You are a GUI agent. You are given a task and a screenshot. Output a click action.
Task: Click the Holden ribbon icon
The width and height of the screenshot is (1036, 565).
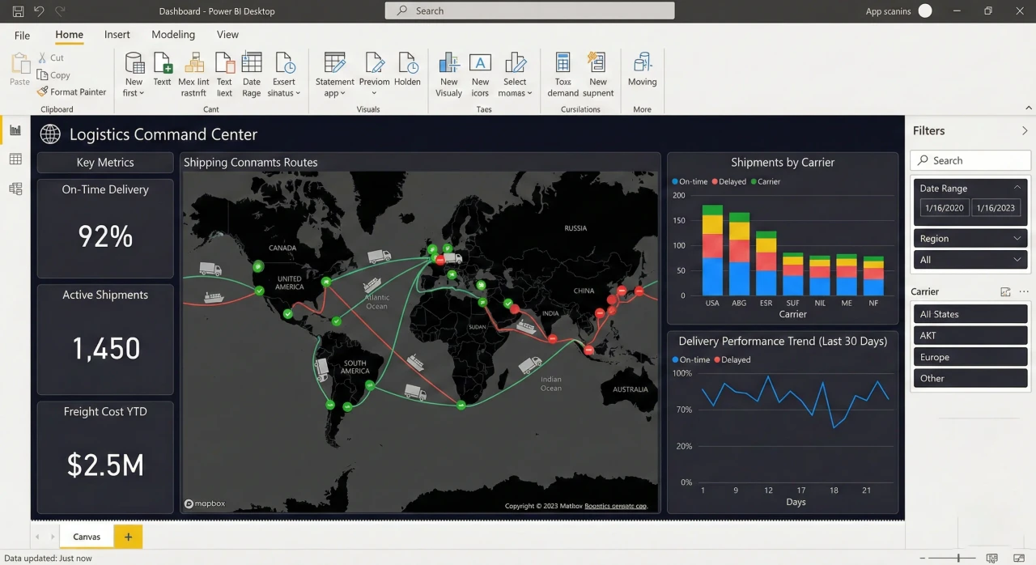coord(407,63)
